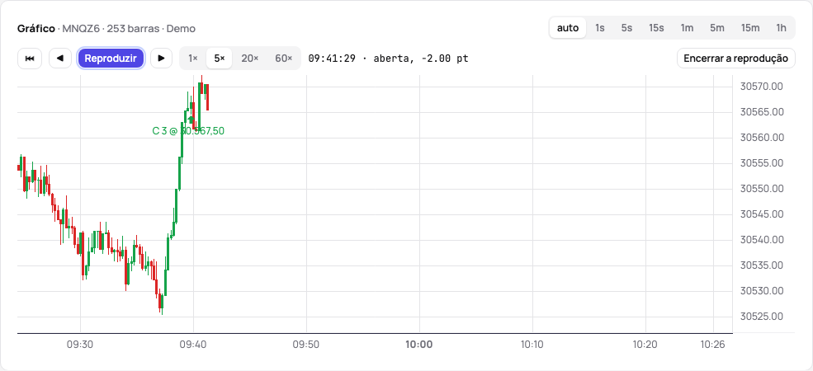Select the auto timeframe

[x=568, y=28]
